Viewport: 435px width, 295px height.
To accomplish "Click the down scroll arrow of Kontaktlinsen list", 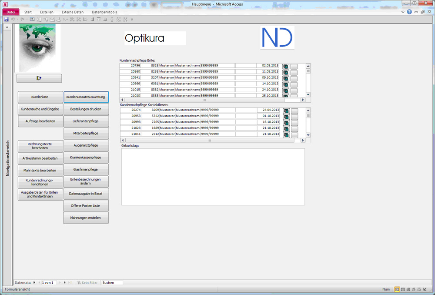I will [308, 135].
